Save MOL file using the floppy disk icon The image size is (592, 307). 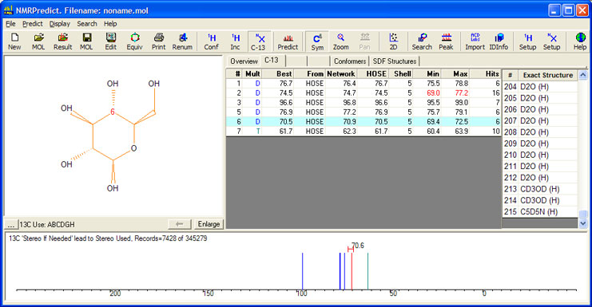coord(86,41)
